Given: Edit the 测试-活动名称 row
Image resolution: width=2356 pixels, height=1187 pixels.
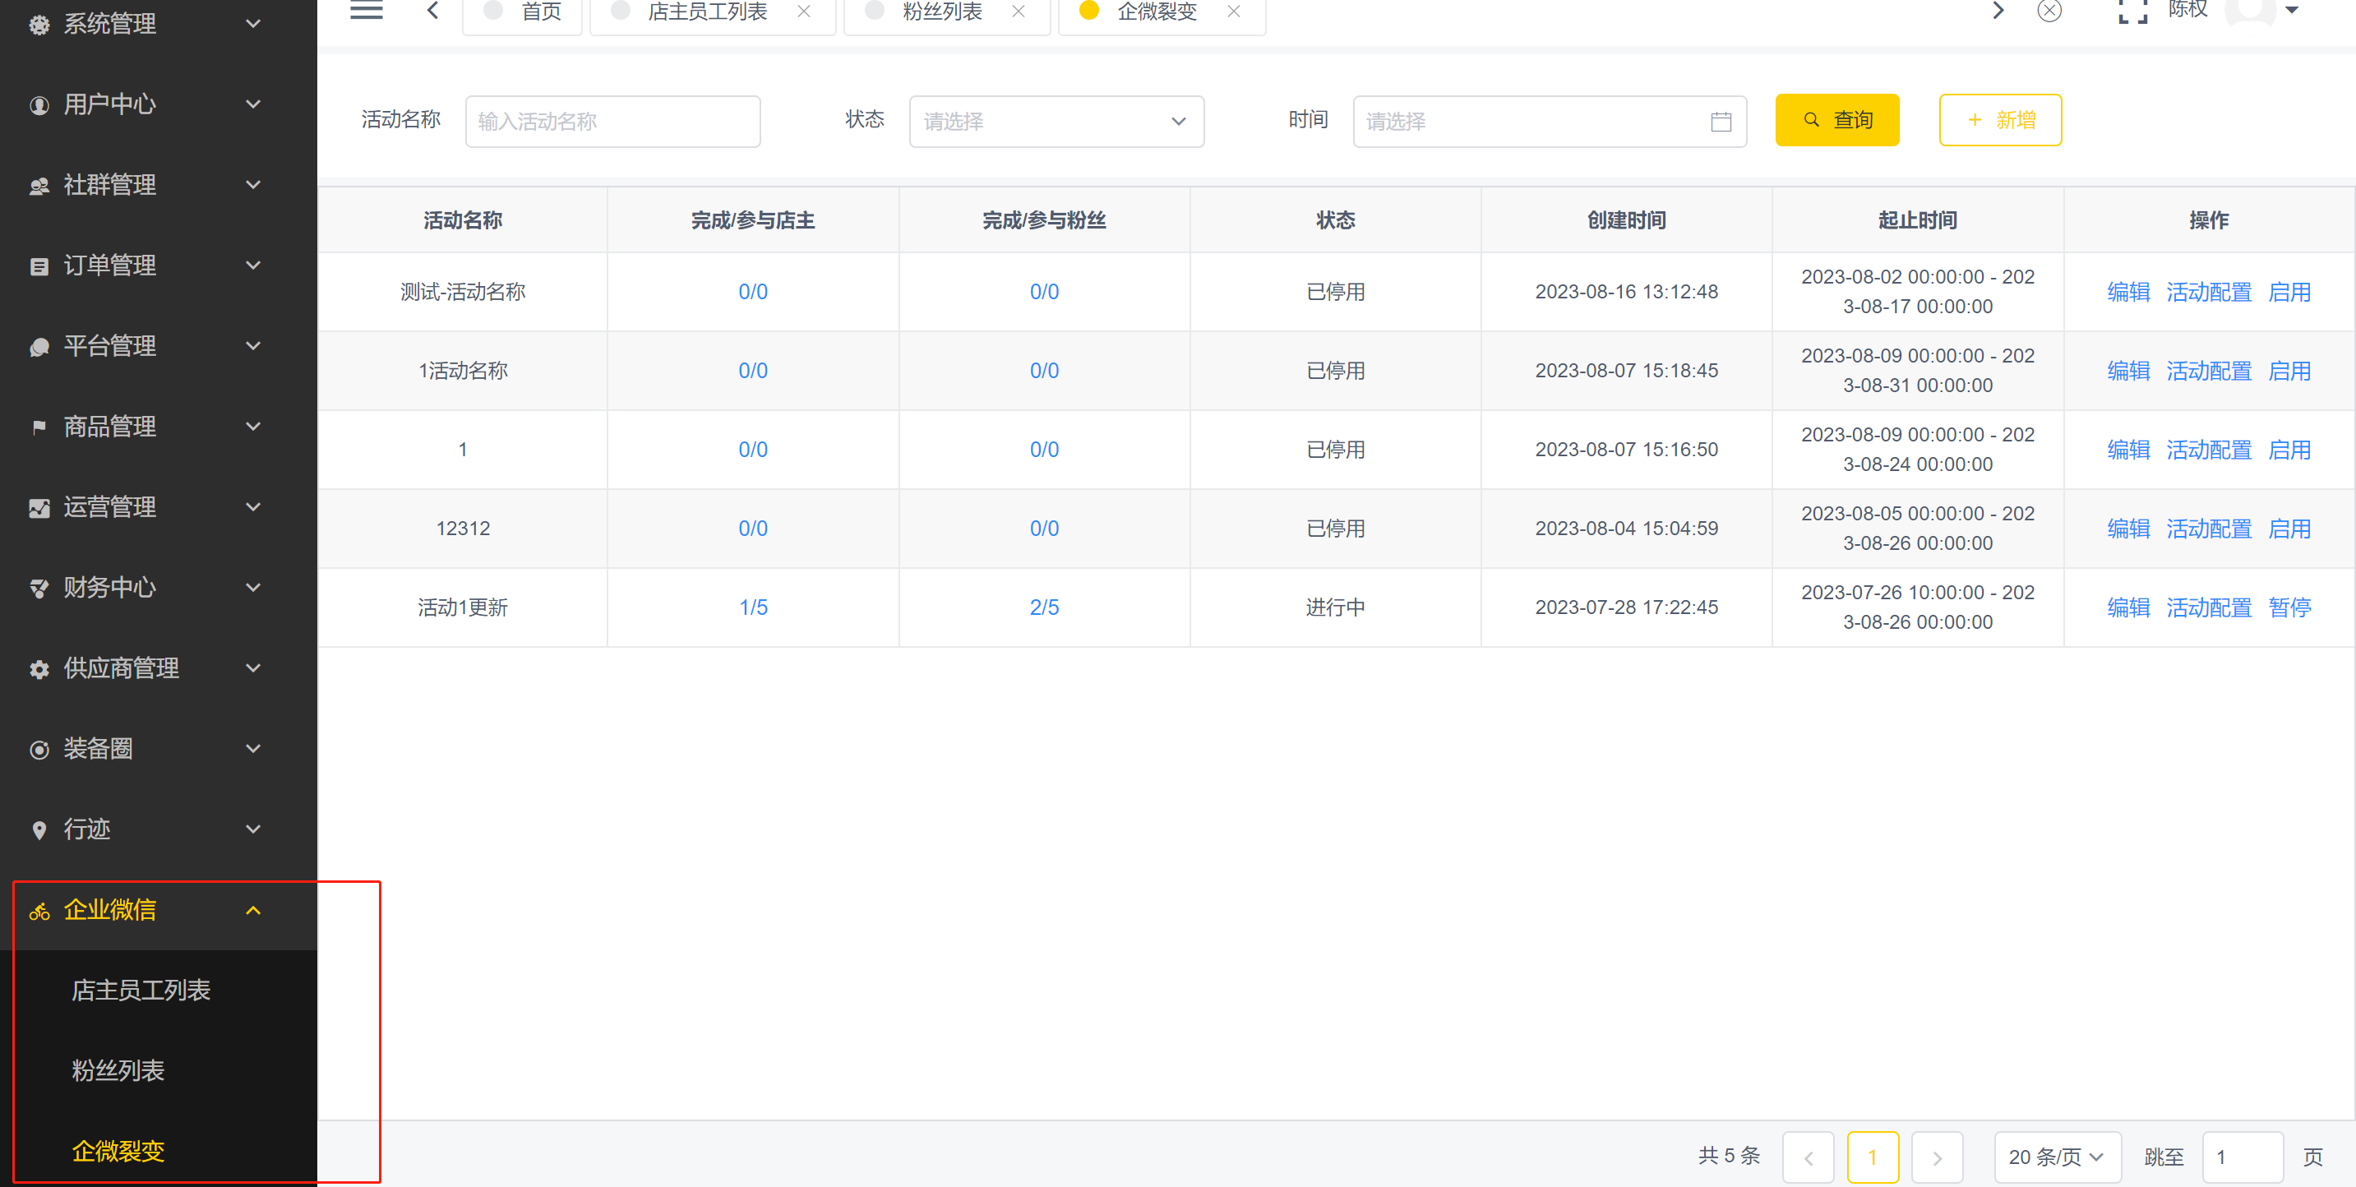Looking at the screenshot, I should (2127, 292).
